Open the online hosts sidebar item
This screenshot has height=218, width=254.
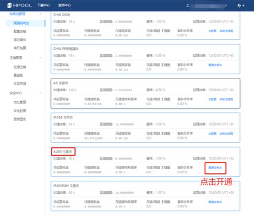20,67
